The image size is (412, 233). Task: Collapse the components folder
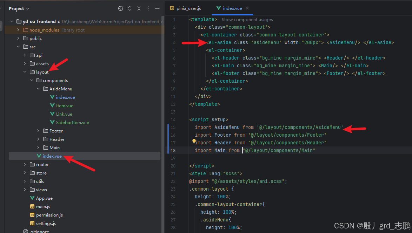[32, 80]
